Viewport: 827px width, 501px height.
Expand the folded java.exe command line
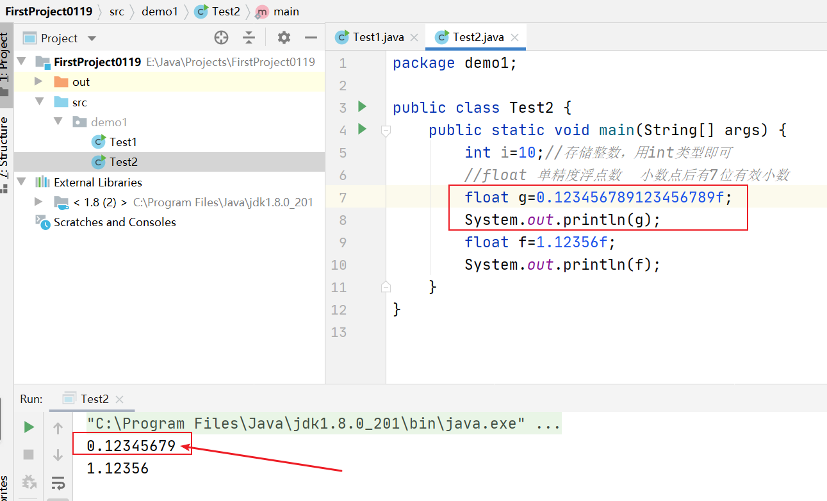[549, 423]
